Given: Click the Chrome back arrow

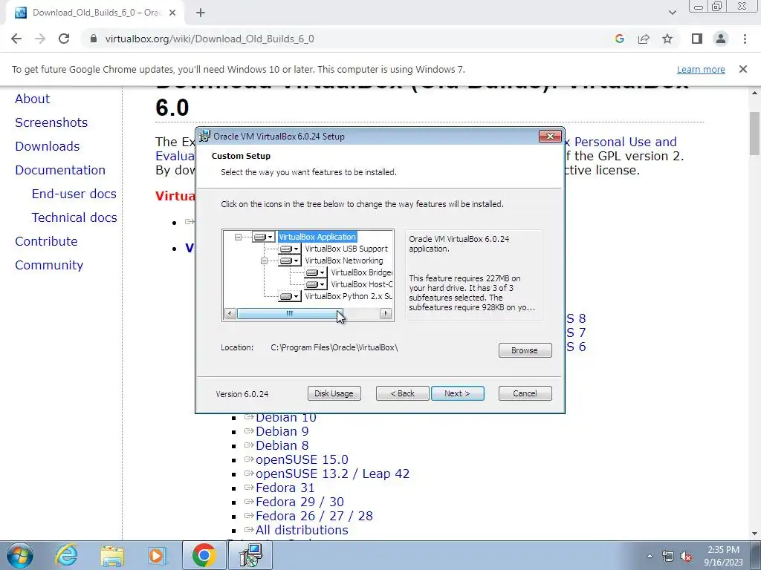Looking at the screenshot, I should click(16, 39).
